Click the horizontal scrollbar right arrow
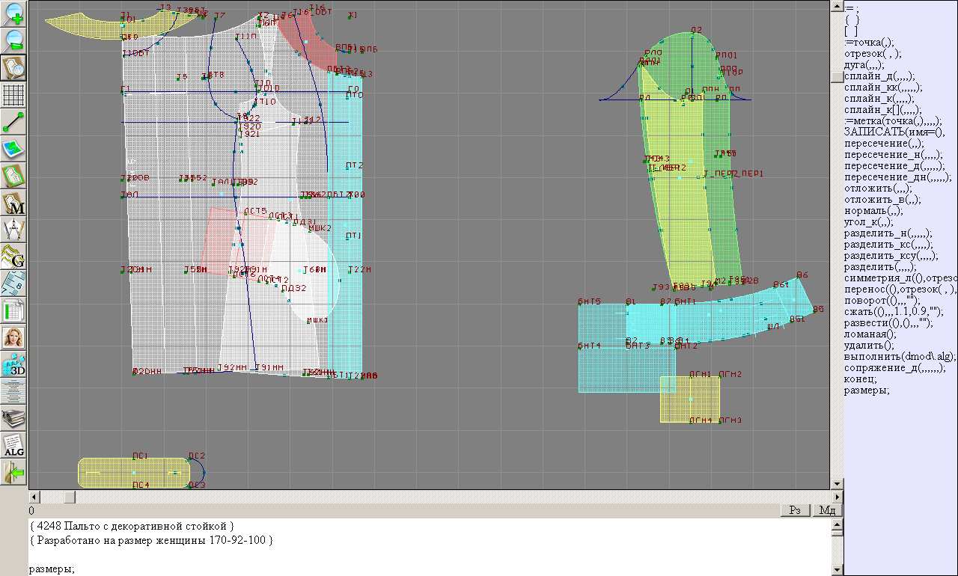Viewport: 958px width, 576px height. pyautogui.click(x=835, y=497)
